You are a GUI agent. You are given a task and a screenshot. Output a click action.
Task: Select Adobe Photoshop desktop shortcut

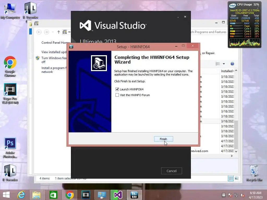click(x=10, y=148)
